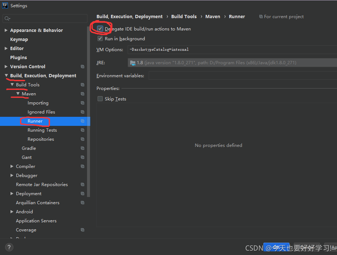Select Running Tests under Maven

[x=42, y=130]
